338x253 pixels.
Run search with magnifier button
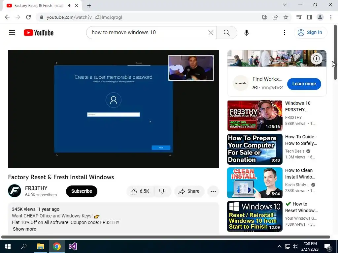[226, 33]
